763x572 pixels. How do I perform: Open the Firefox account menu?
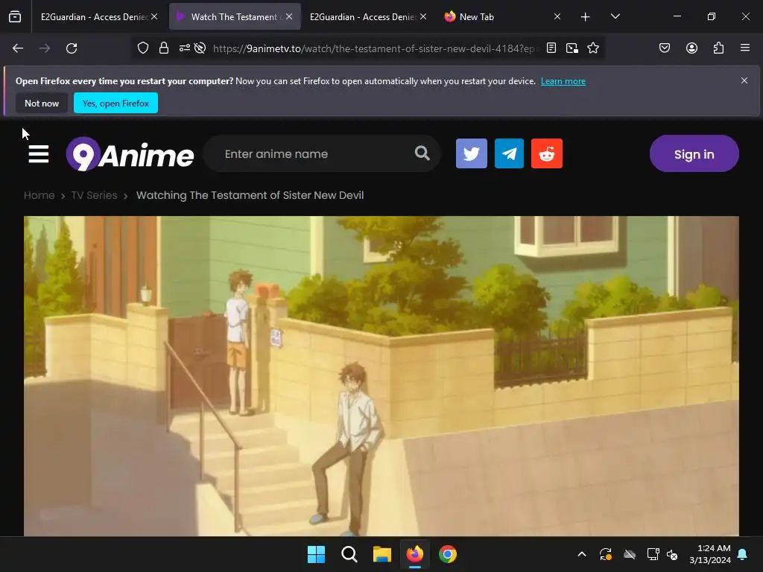tap(692, 48)
